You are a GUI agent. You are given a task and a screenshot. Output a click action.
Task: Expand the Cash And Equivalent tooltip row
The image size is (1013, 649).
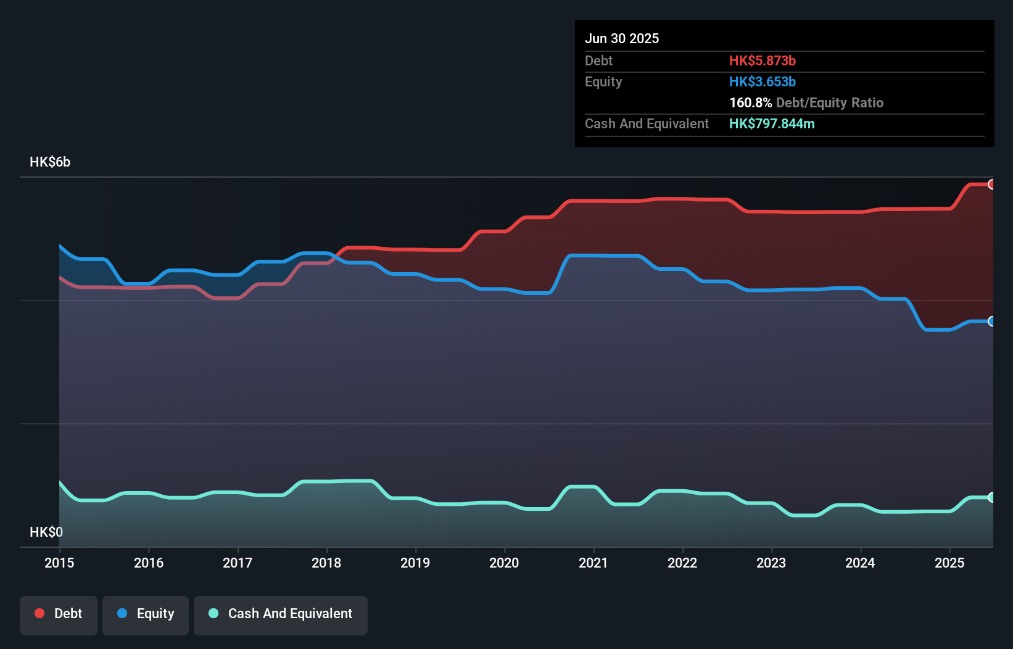click(x=647, y=123)
